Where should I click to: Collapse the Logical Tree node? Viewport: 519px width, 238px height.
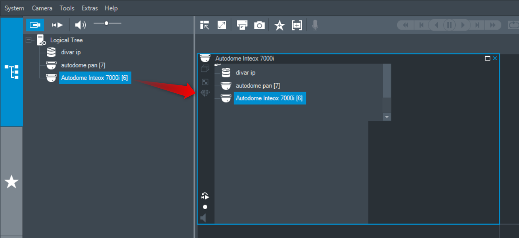[x=28, y=40]
